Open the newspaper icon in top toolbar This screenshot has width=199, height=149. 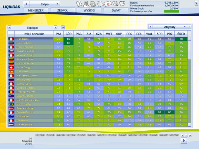tap(100, 4)
